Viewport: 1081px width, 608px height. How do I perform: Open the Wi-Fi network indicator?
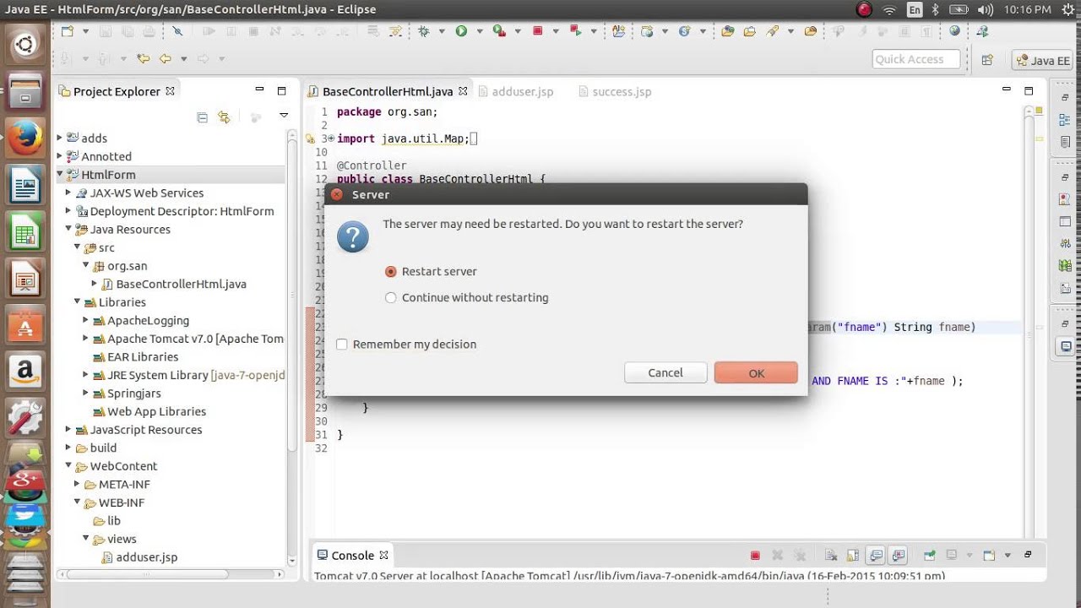(x=889, y=9)
